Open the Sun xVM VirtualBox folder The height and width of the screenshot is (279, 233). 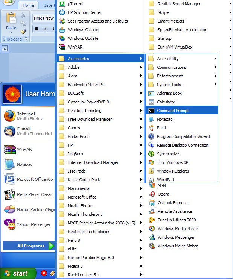(189, 47)
